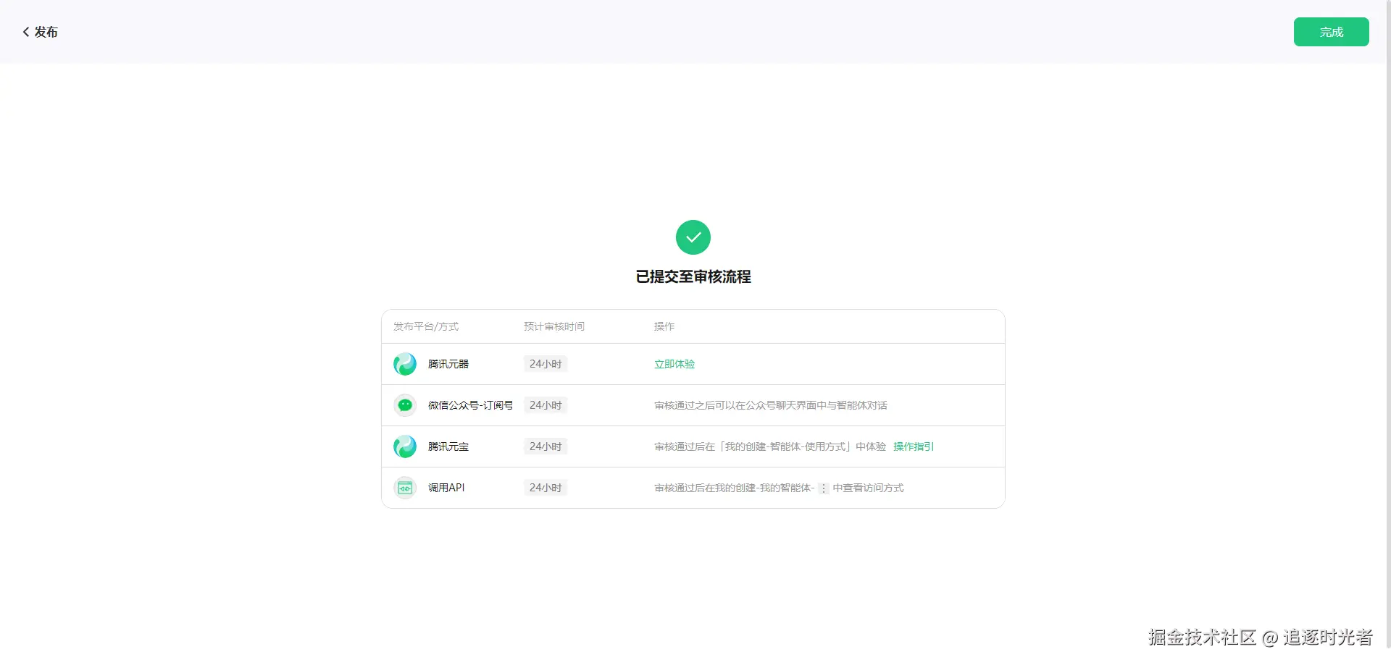Click the 调用API icon
The image size is (1391, 665).
click(405, 488)
